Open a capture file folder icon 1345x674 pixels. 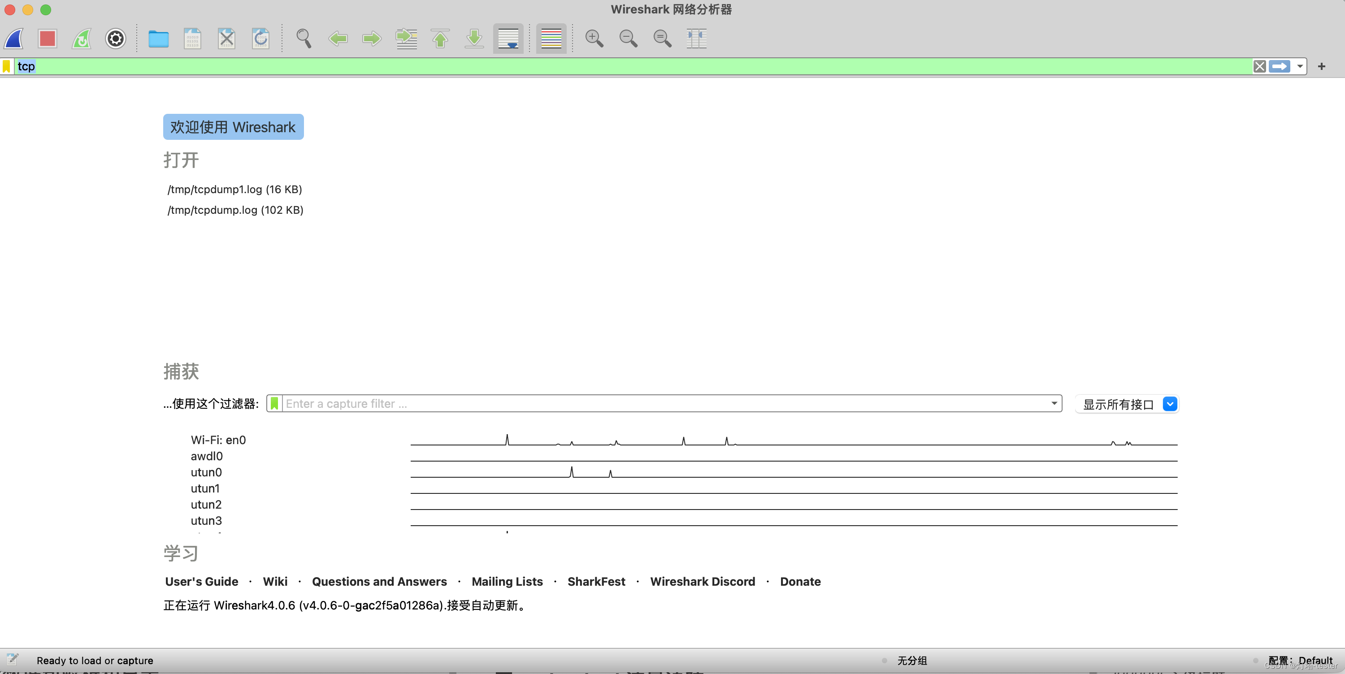[158, 39]
